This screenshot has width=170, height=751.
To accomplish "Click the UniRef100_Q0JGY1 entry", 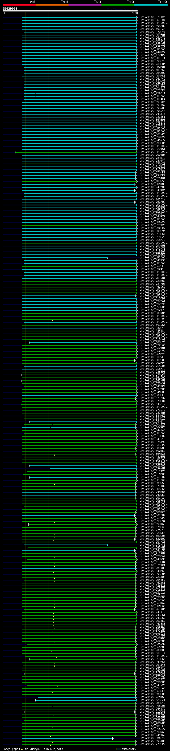I will coord(152,87).
